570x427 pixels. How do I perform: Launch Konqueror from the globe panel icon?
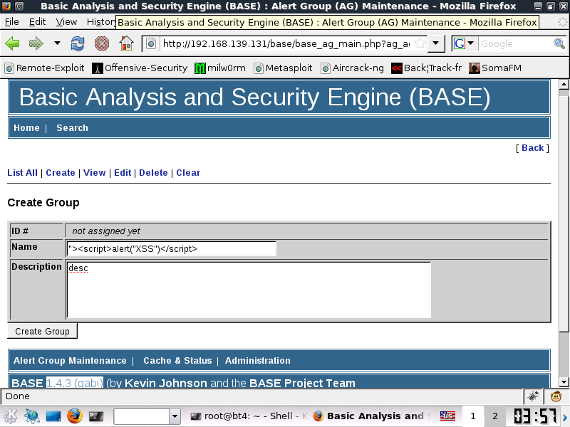click(x=32, y=416)
